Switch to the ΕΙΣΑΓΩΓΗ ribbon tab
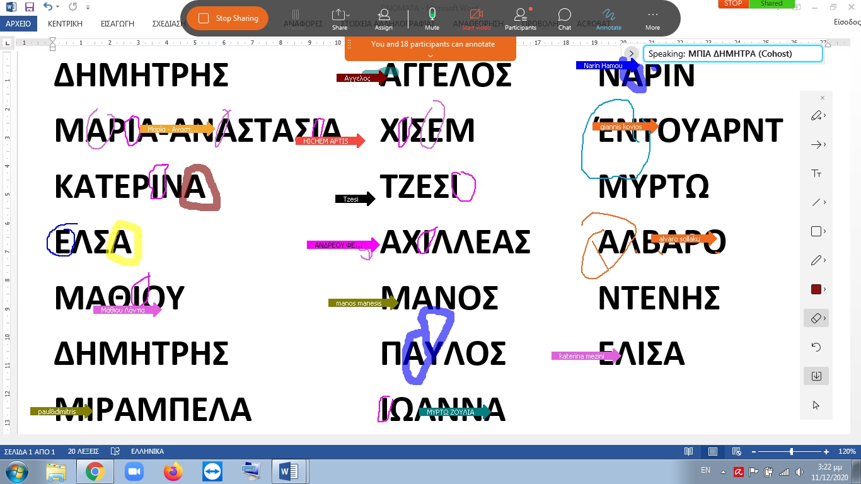 pos(117,24)
